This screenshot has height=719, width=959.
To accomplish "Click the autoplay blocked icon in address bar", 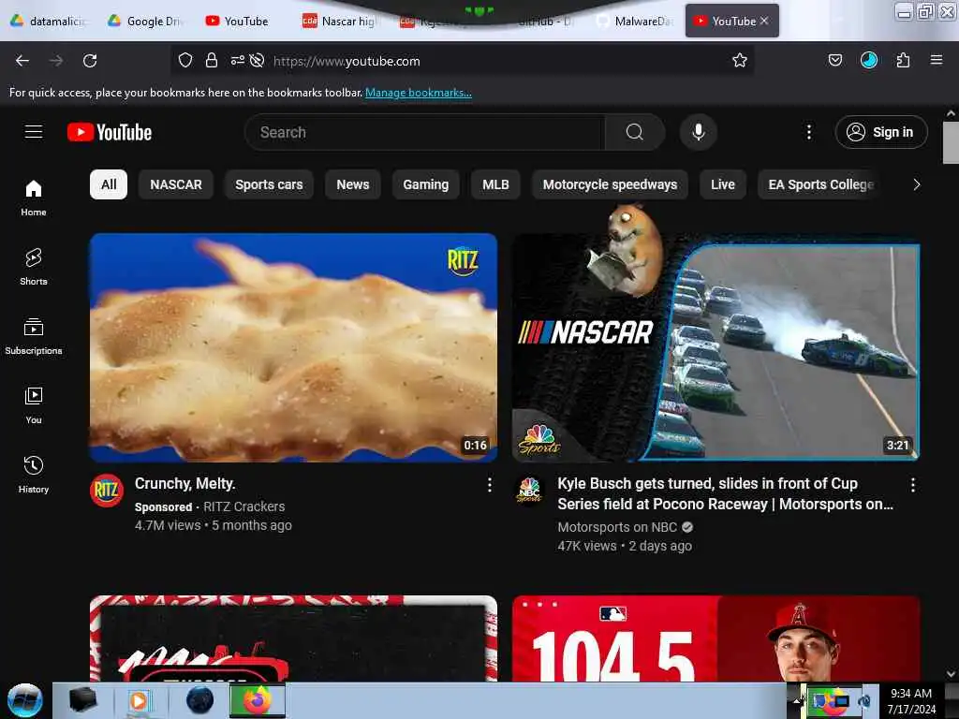I will pyautogui.click(x=257, y=61).
